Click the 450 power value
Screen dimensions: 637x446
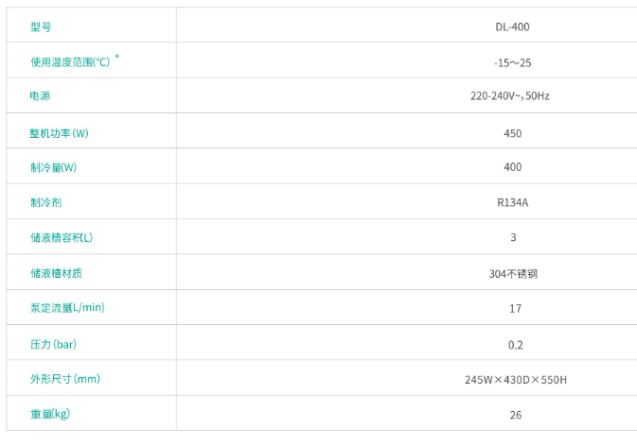click(x=513, y=133)
